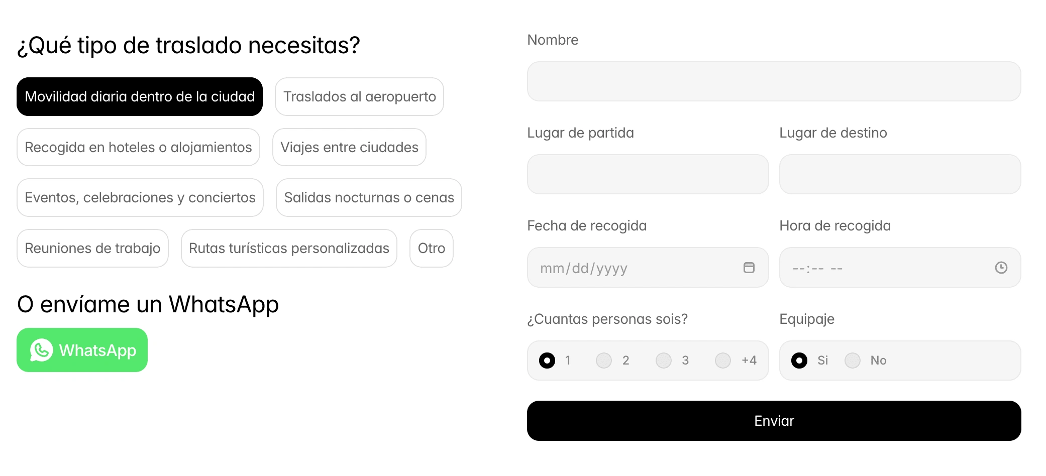Select Eventos, celebraciones y conciertos chip
This screenshot has width=1046, height=476.
(140, 197)
